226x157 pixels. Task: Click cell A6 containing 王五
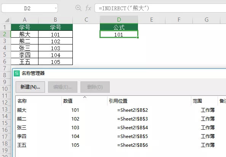(x=25, y=62)
